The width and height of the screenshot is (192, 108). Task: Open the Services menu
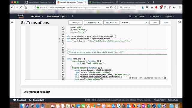pos(37,16)
